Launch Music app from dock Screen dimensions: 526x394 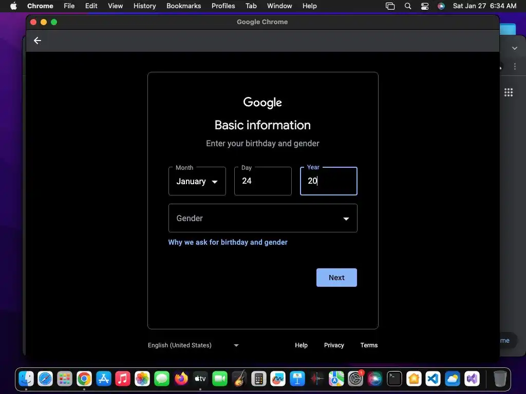pyautogui.click(x=123, y=379)
